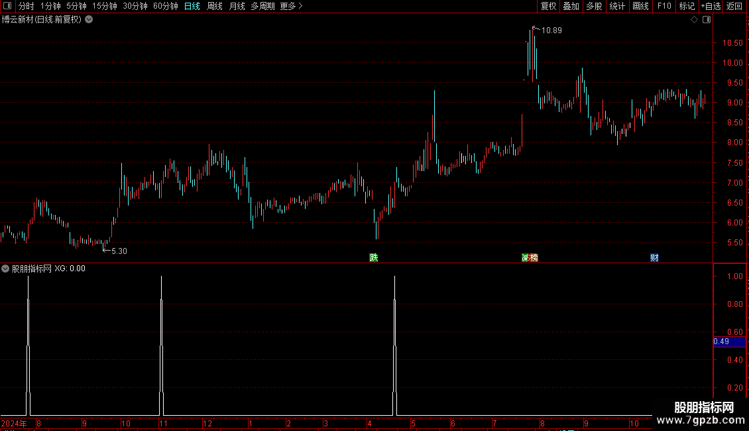Open the 多股 multi-stock view
749x431 pixels.
(x=595, y=6)
